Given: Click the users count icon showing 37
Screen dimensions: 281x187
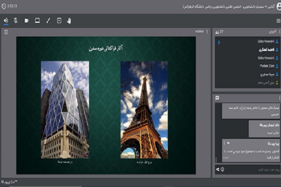Looking at the screenshot, I should coord(217,32).
